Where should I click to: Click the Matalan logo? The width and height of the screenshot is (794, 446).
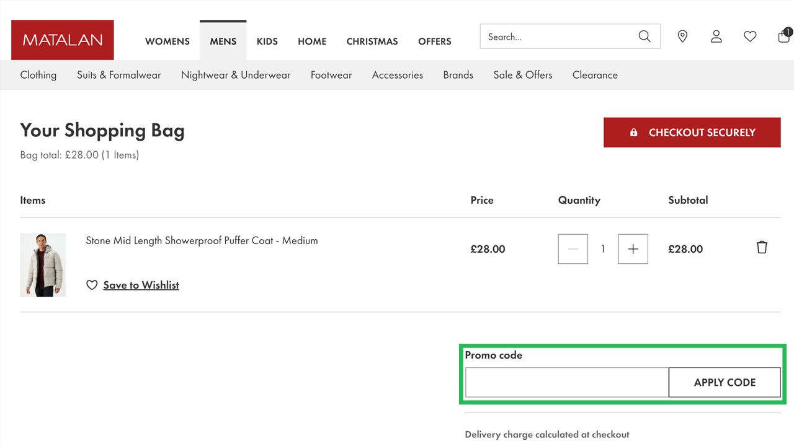click(x=63, y=40)
